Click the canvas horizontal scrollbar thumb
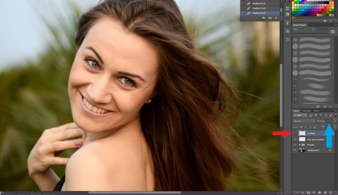The image size is (338, 195). (135, 193)
